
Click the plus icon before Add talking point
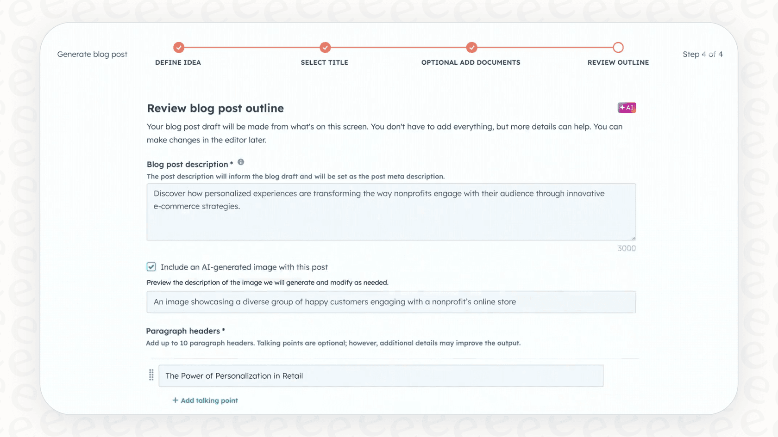click(175, 400)
